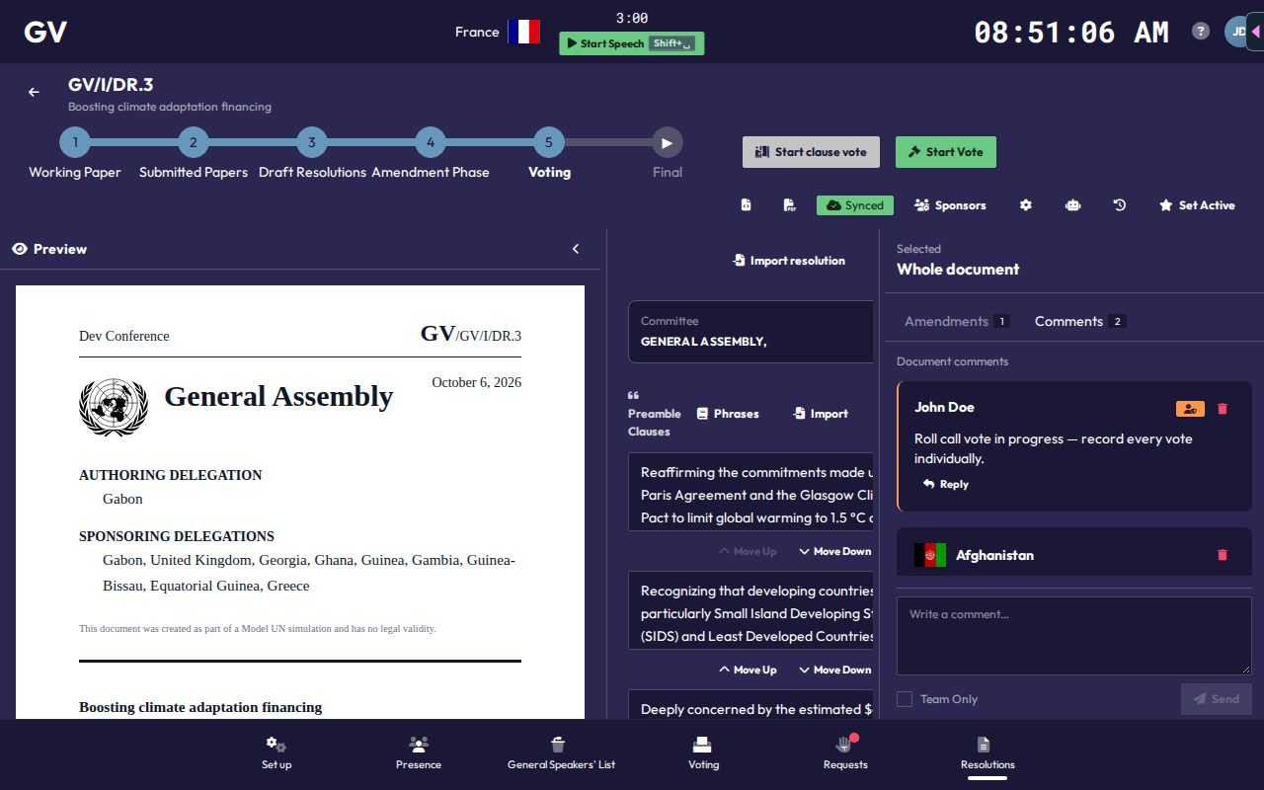Open Set up in the bottom navigation
The height and width of the screenshot is (790, 1264).
276,753
